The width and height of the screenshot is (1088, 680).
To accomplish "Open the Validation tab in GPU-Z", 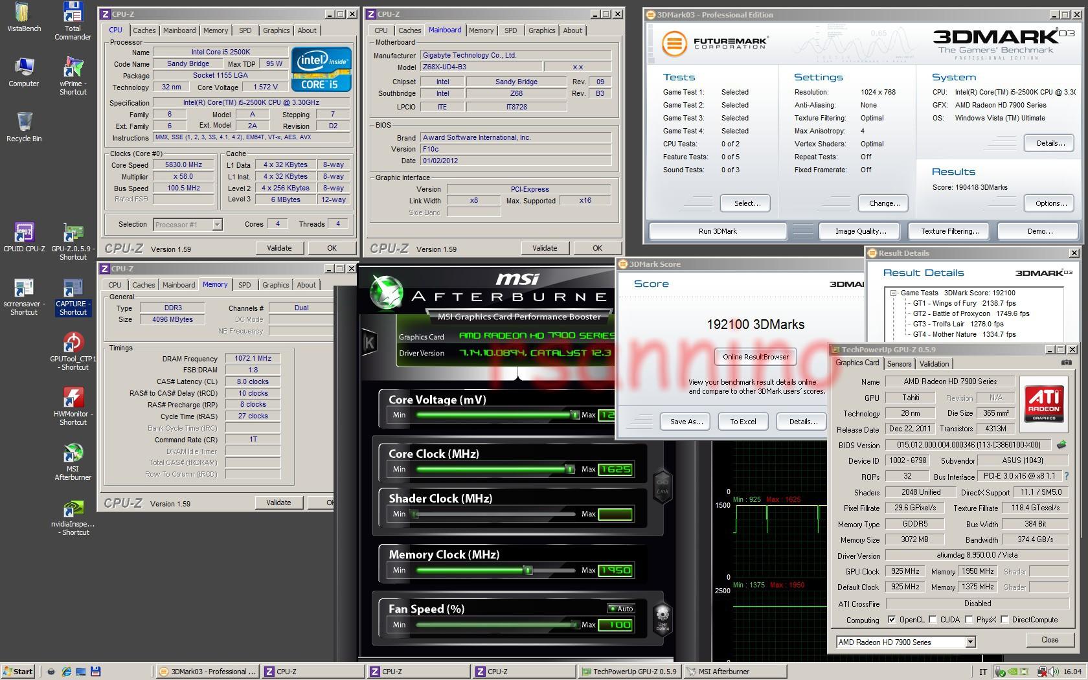I will pos(934,364).
